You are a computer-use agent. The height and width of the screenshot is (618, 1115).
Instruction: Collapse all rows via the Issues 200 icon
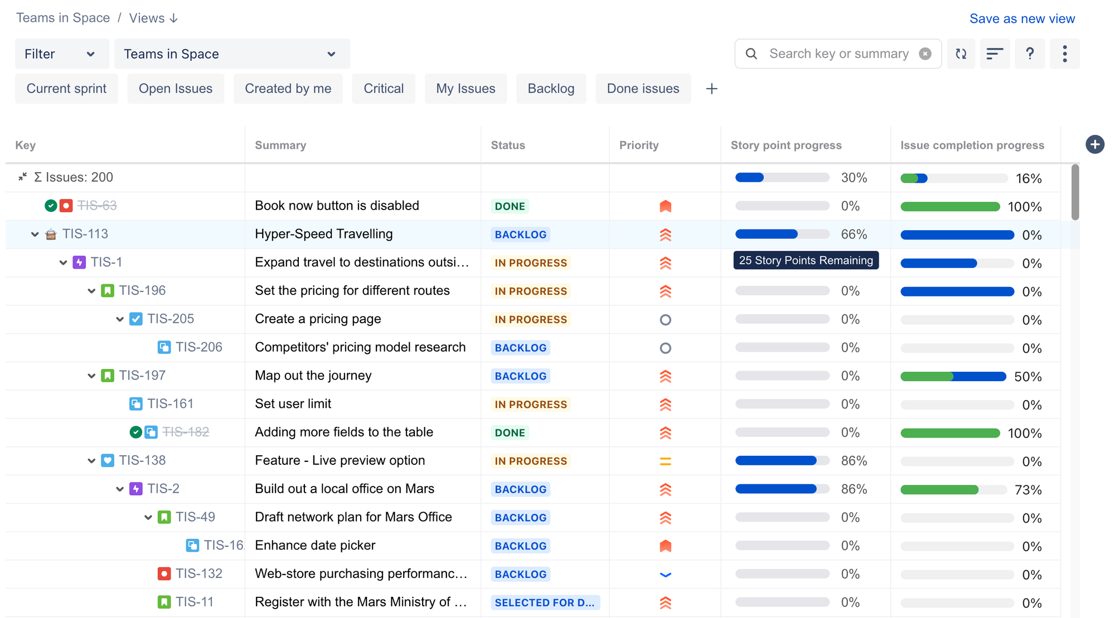(22, 177)
